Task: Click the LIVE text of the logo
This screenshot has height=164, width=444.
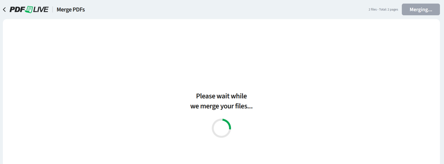Action: pyautogui.click(x=41, y=10)
